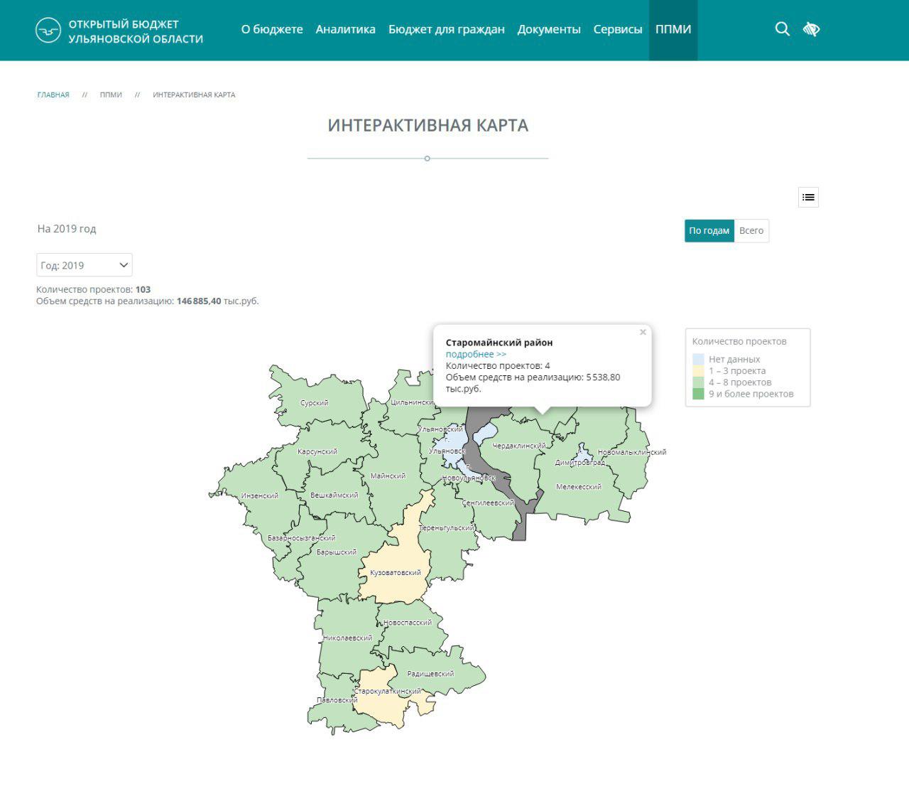Open the Сервисы menu
This screenshot has width=909, height=789.
pyautogui.click(x=618, y=30)
